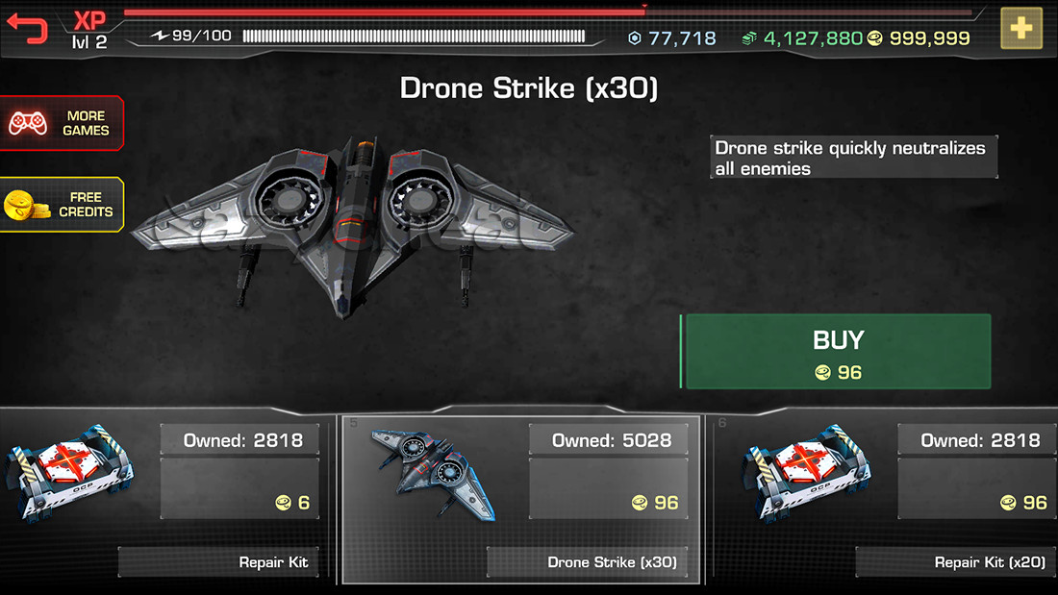
Task: Click the energy lightning bolt icon
Action: (160, 35)
